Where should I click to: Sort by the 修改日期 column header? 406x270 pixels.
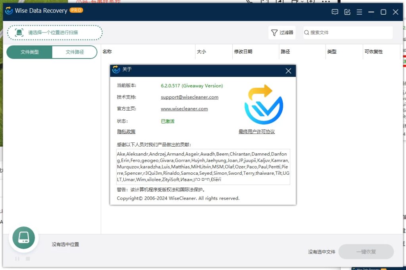point(243,52)
